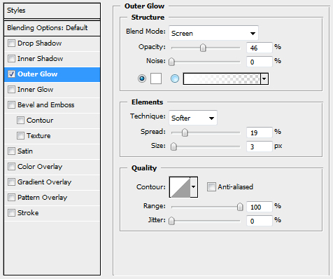Screen dimensions: 333x279
Task: Expand the Contour picker dropdown arrow
Action: pyautogui.click(x=194, y=187)
